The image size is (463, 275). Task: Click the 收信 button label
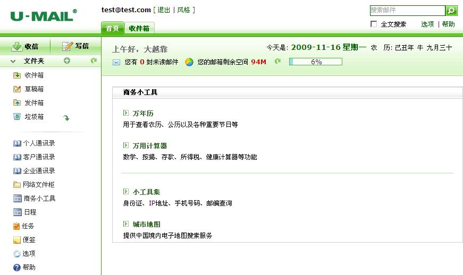point(31,46)
